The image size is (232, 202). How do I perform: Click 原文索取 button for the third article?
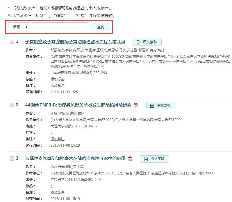pyautogui.click(x=155, y=159)
